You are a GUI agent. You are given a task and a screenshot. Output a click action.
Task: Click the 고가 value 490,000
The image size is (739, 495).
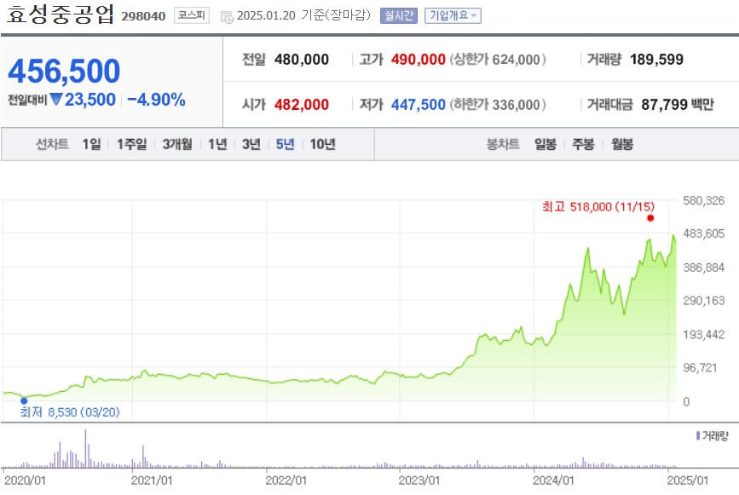coord(418,60)
